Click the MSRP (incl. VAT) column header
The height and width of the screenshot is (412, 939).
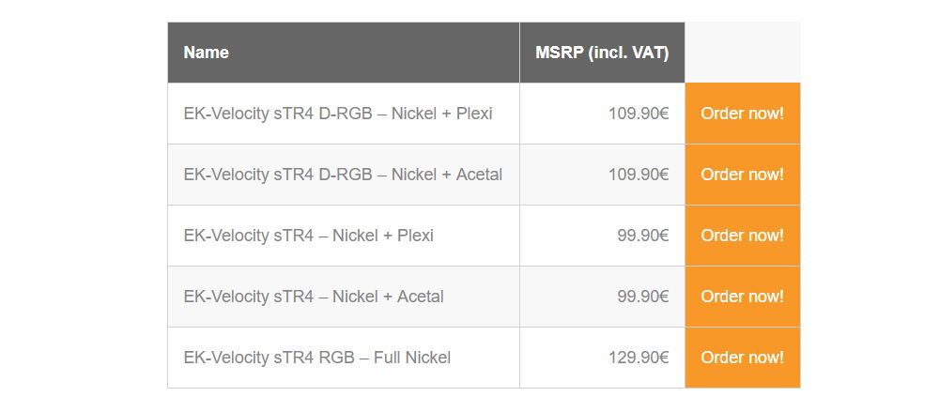pyautogui.click(x=602, y=53)
